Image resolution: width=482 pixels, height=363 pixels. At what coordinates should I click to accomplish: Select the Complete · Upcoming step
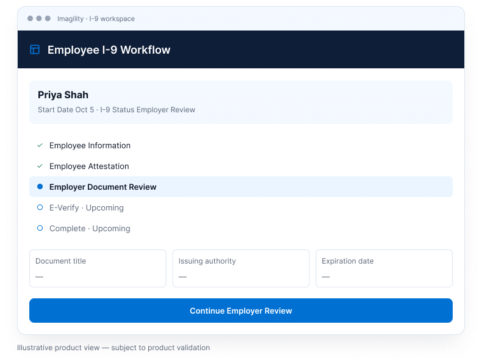click(240, 228)
